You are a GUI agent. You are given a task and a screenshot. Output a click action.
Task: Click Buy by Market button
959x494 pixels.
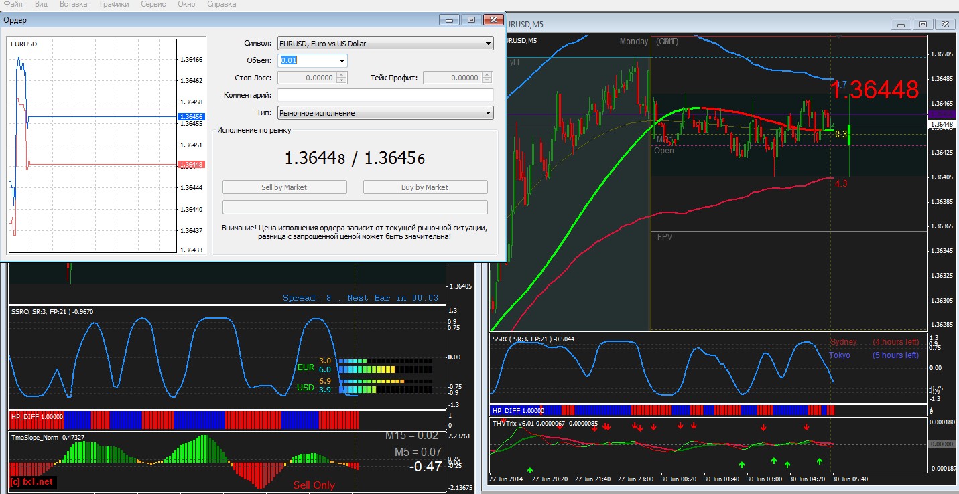pos(426,187)
